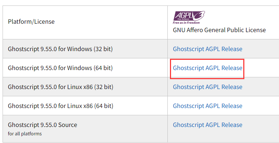Open Ghostscript AGPL Release link for Source
Viewport: 279px width, 143px height.
pos(208,125)
